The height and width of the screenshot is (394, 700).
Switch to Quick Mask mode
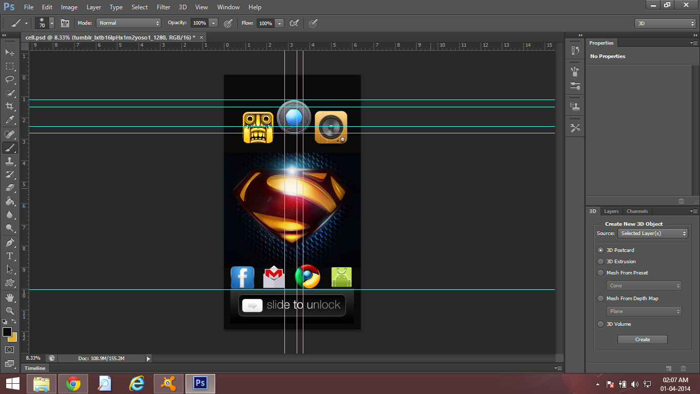point(10,349)
